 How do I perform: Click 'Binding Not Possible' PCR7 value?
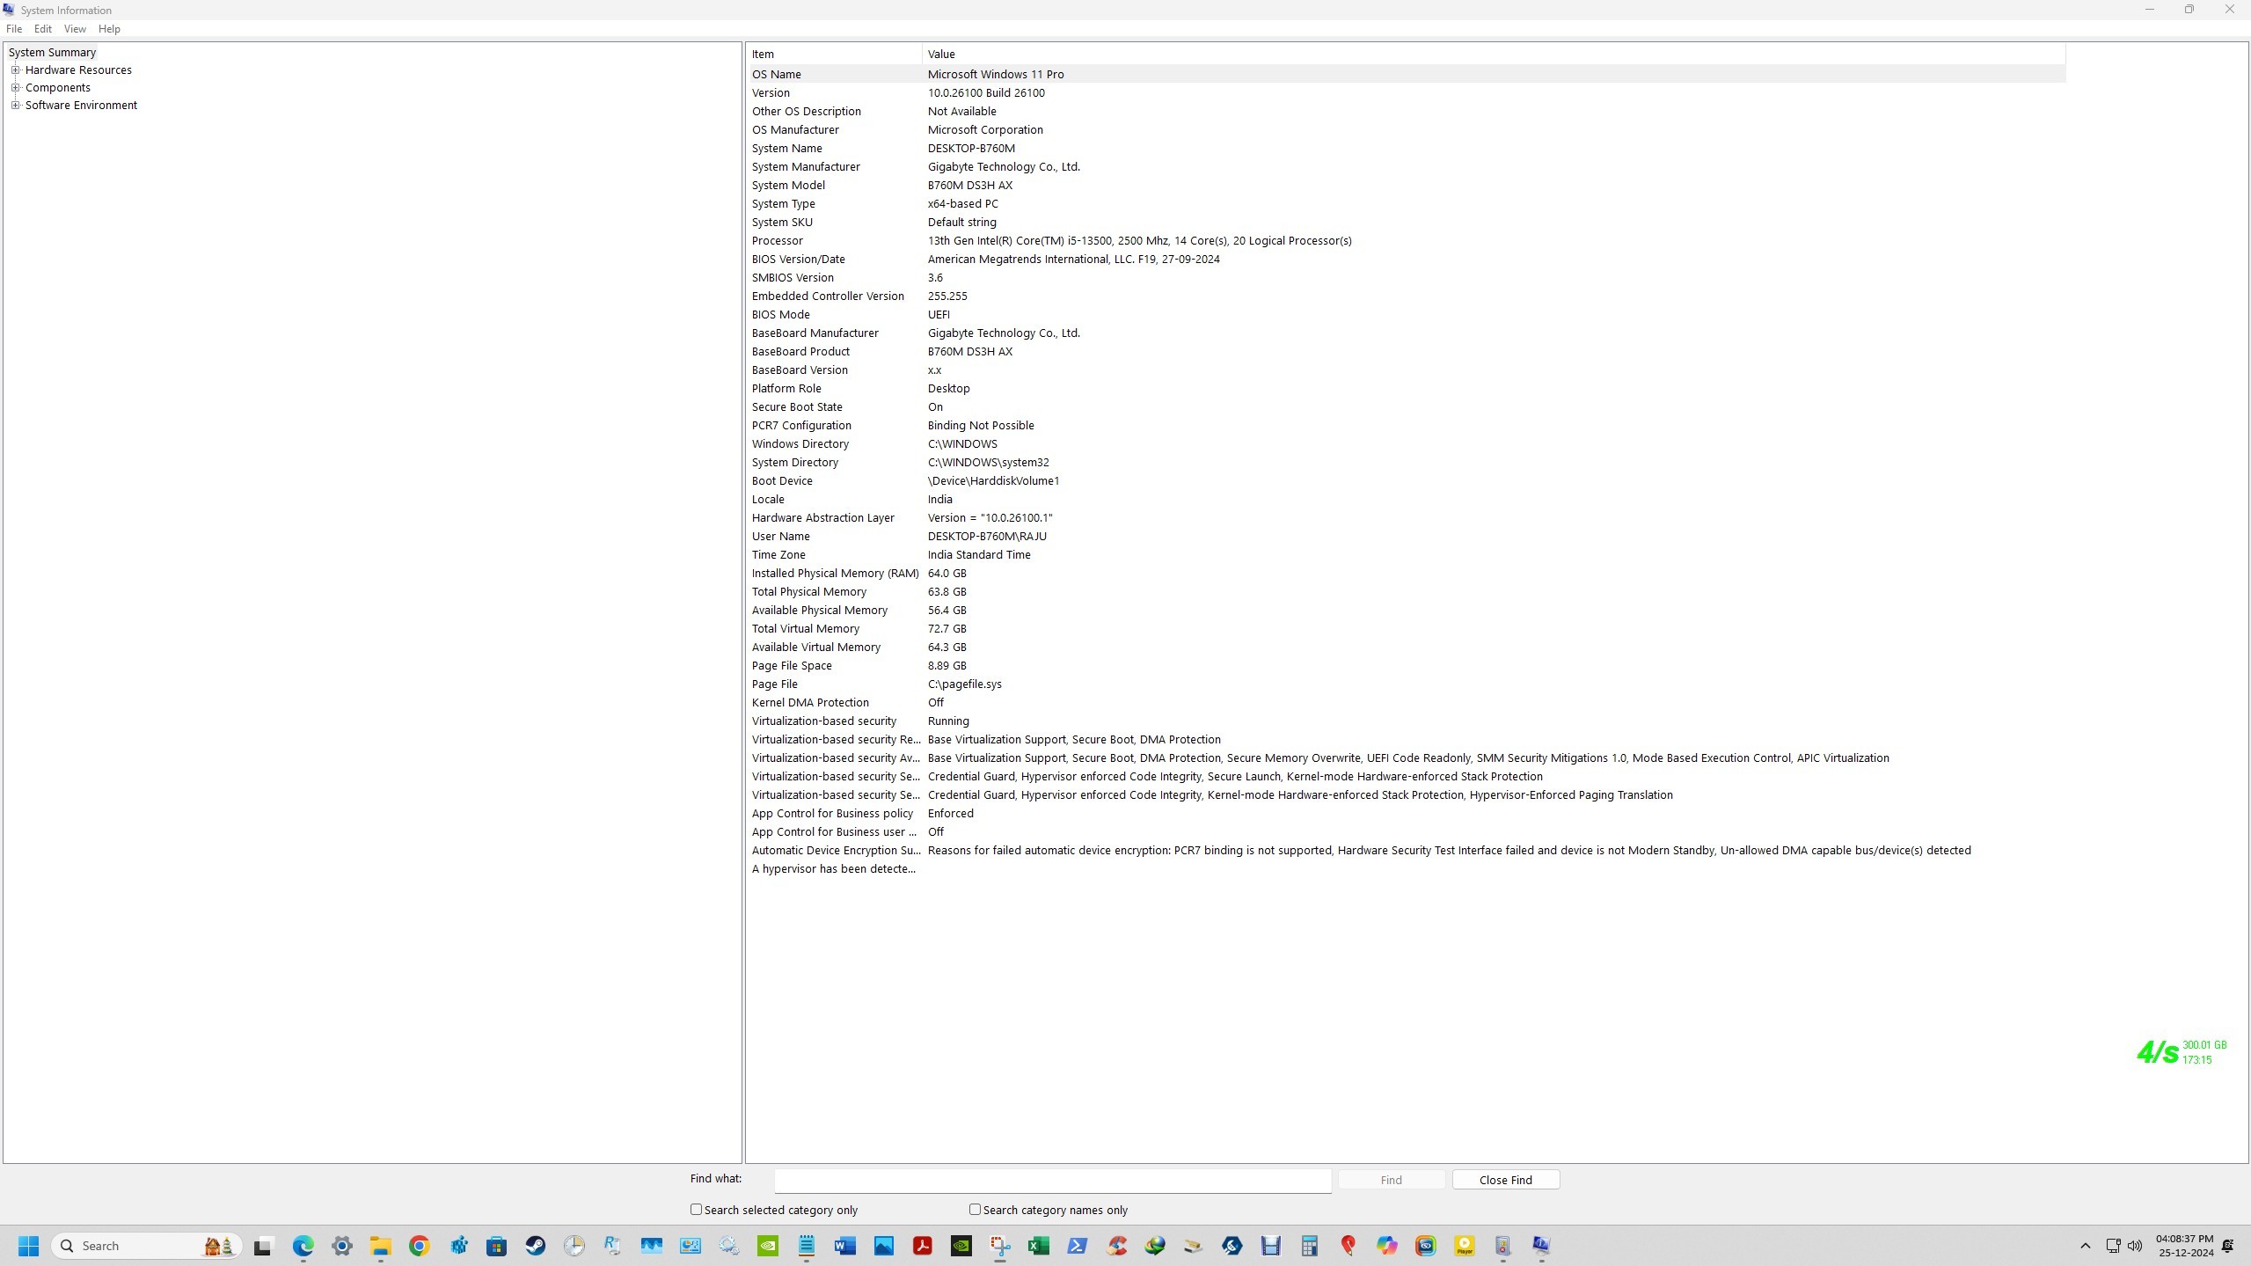tap(981, 426)
